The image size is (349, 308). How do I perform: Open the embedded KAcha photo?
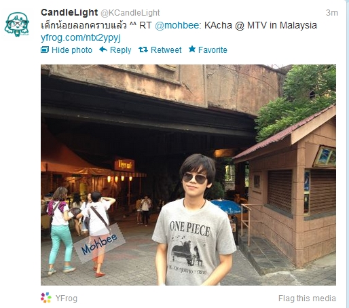[188, 175]
